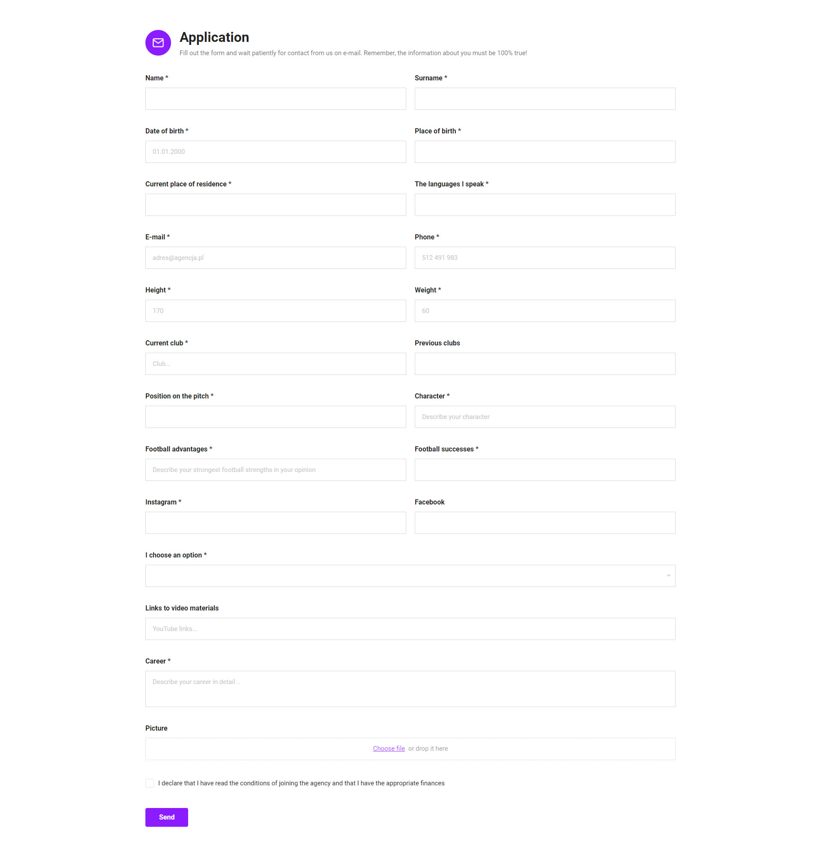Click the Position on the pitch field

point(276,416)
